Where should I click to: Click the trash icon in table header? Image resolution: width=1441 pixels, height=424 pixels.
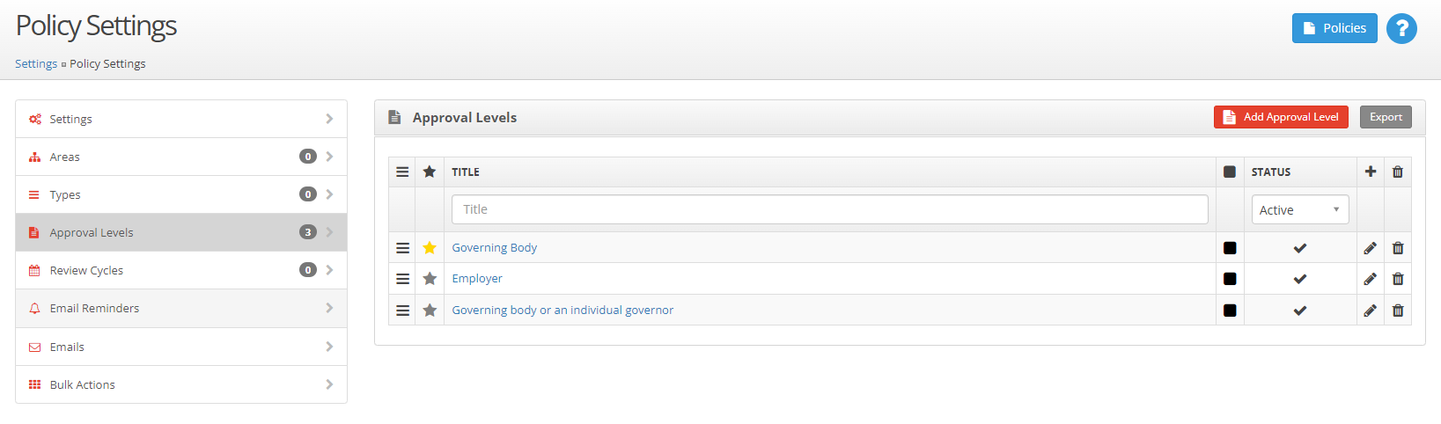[x=1398, y=172]
